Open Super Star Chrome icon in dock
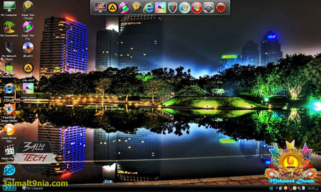The width and height of the screenshot is (321, 192). (136, 7)
